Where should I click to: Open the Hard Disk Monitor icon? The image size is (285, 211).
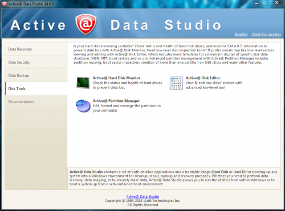[x=83, y=83]
